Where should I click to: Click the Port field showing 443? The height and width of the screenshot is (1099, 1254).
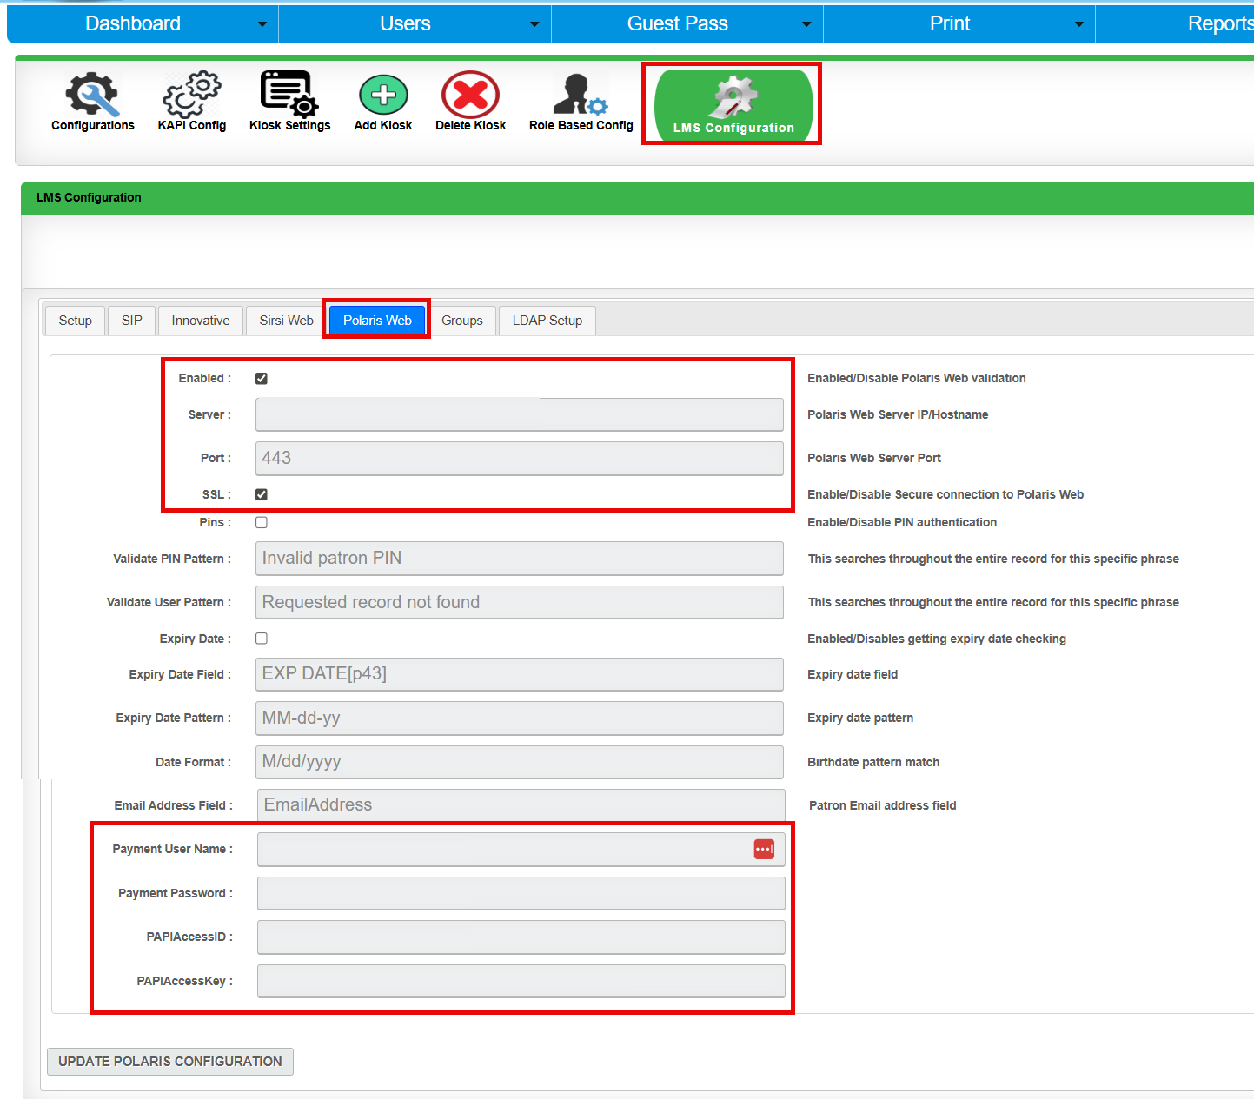click(520, 458)
